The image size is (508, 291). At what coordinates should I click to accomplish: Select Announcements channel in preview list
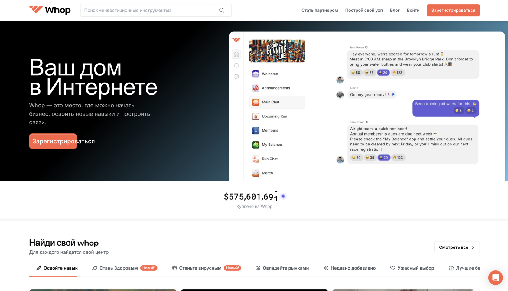tap(277, 88)
